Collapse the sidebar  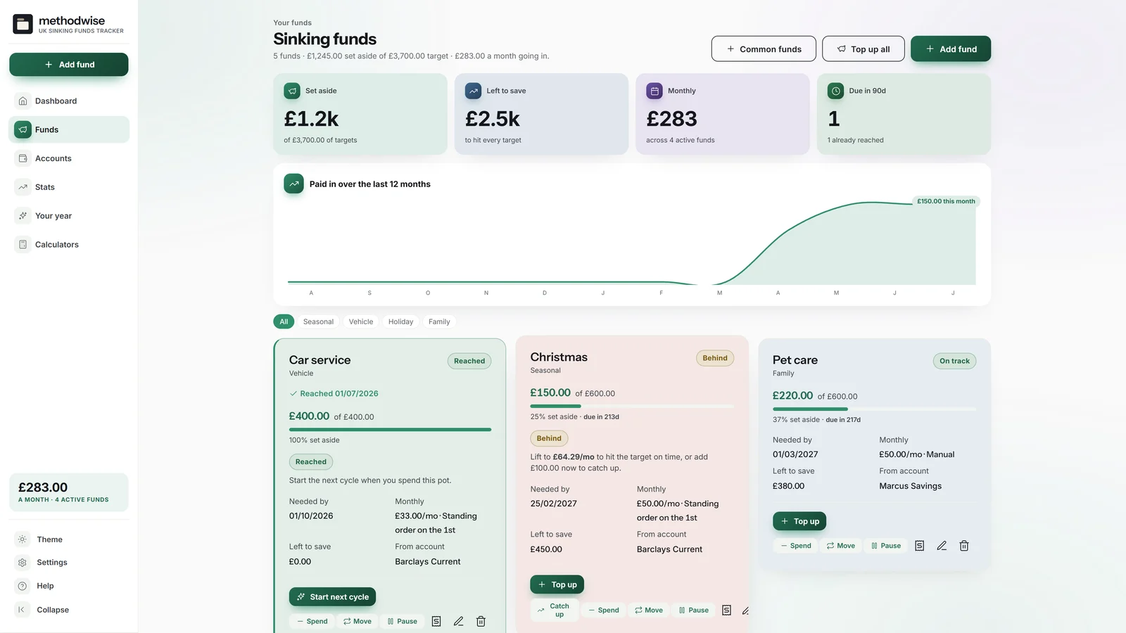[x=69, y=610]
